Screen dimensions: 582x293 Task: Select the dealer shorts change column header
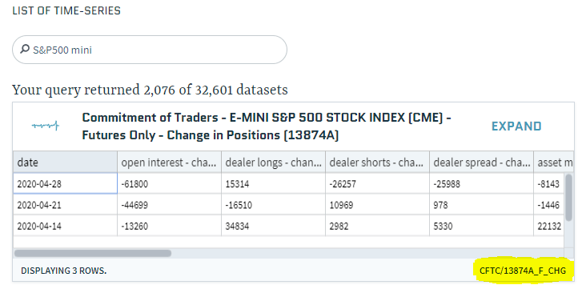tap(377, 163)
